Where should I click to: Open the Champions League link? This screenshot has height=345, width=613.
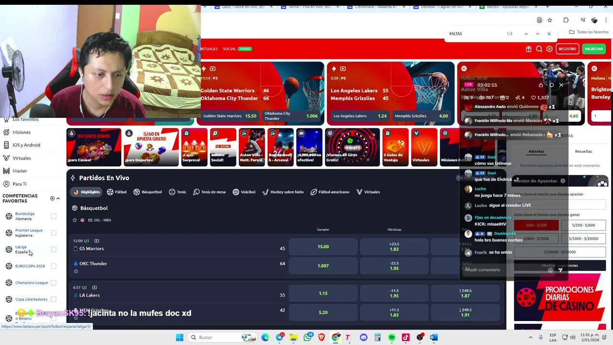click(x=32, y=283)
